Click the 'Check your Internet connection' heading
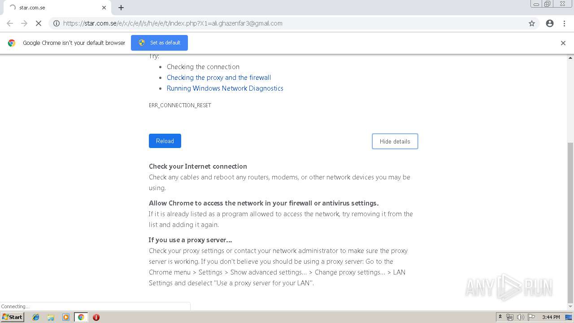The height and width of the screenshot is (323, 574). (198, 166)
